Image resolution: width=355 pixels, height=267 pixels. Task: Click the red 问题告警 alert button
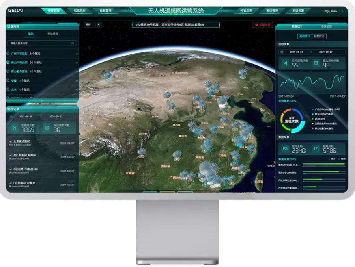(x=263, y=25)
